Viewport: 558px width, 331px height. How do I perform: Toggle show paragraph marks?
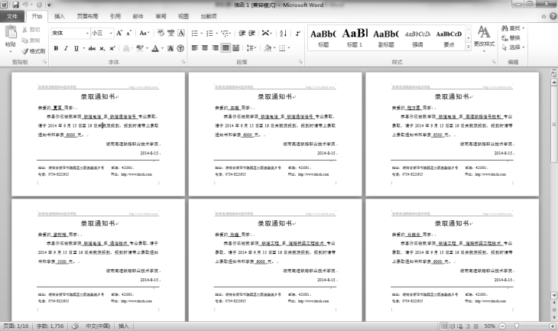pos(298,34)
